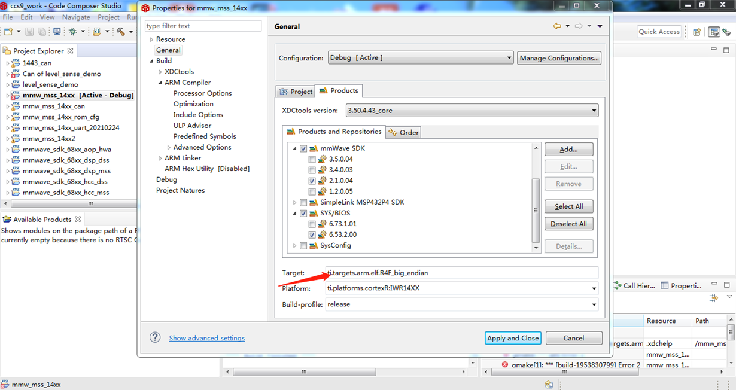Check the SimpleLink MSP432P4 SDK checkbox
Image resolution: width=736 pixels, height=390 pixels.
tap(303, 202)
